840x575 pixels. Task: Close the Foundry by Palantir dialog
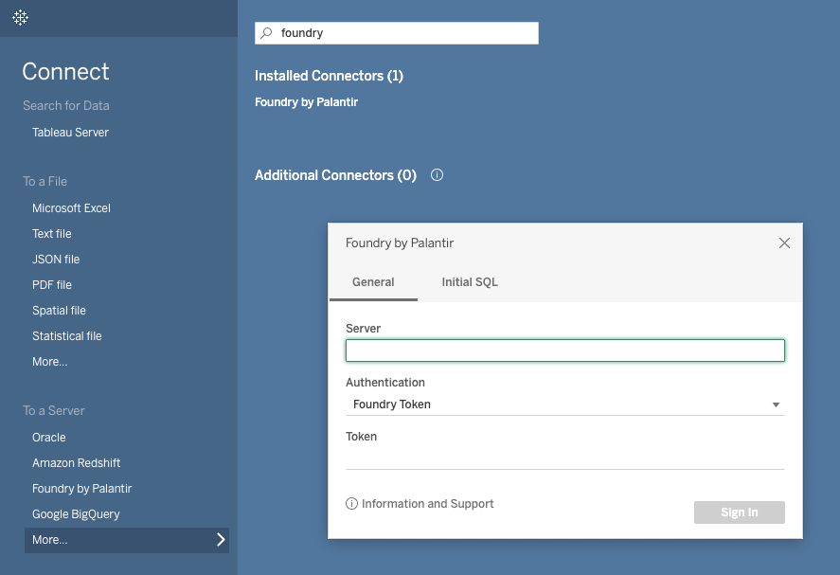tap(784, 243)
